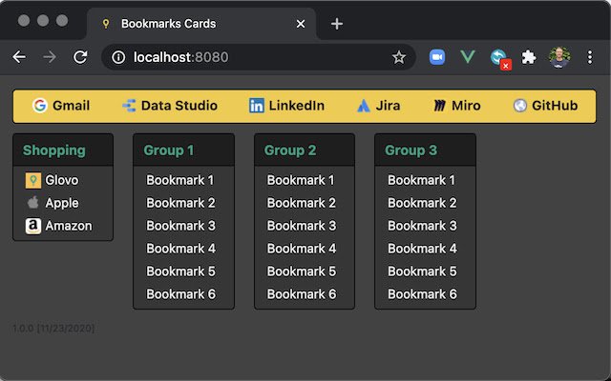Open Bookmark 2 in Group 2
This screenshot has height=381, width=611.
coord(302,203)
